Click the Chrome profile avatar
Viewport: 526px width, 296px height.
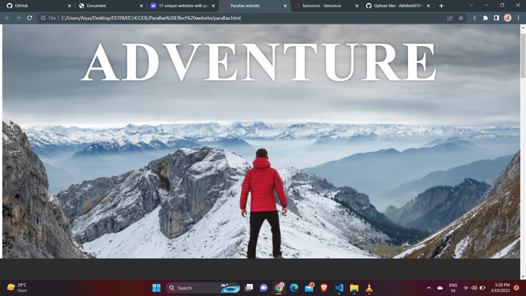pos(508,18)
